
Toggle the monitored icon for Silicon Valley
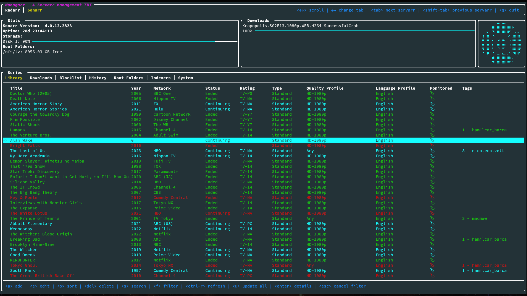432,182
